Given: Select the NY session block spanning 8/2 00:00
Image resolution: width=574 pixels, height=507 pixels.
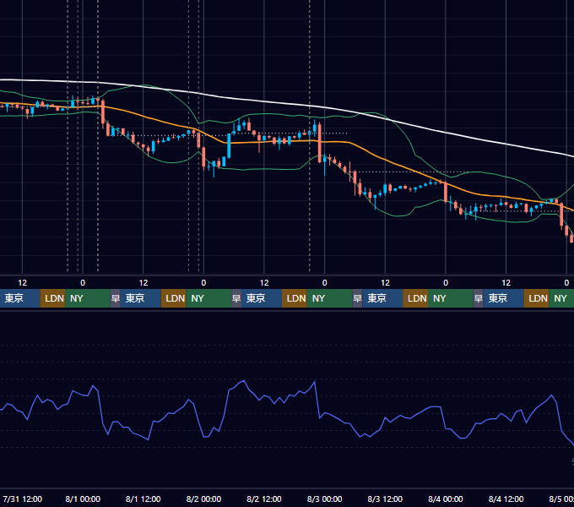Looking at the screenshot, I should tap(208, 298).
